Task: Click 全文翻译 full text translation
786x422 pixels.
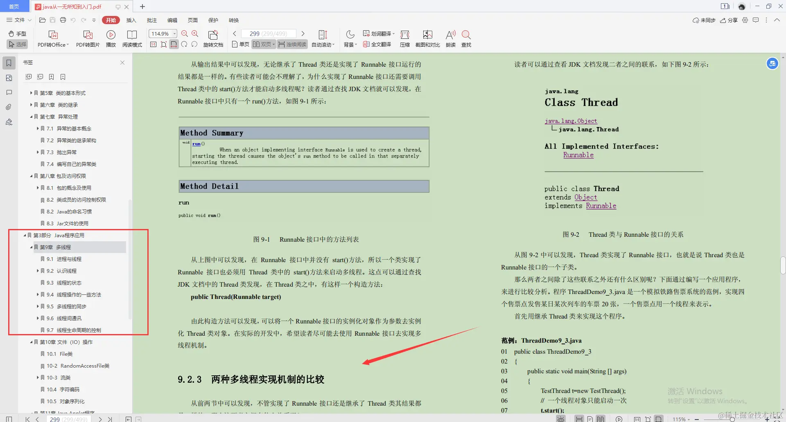Action: click(x=377, y=44)
